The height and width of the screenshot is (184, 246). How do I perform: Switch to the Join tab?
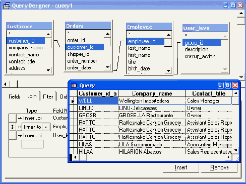click(32, 96)
